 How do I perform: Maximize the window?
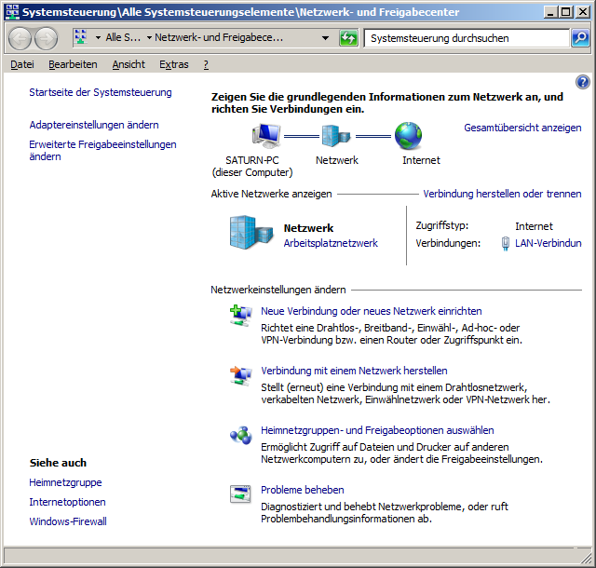(565, 12)
